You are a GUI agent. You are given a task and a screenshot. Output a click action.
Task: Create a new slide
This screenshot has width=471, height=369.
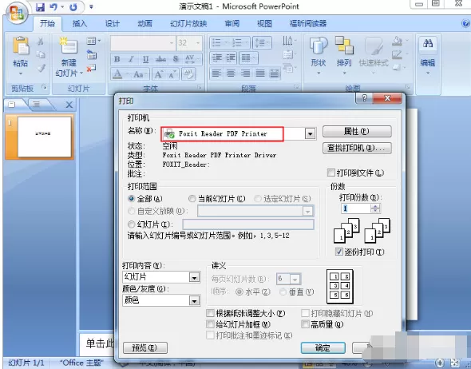click(x=69, y=45)
